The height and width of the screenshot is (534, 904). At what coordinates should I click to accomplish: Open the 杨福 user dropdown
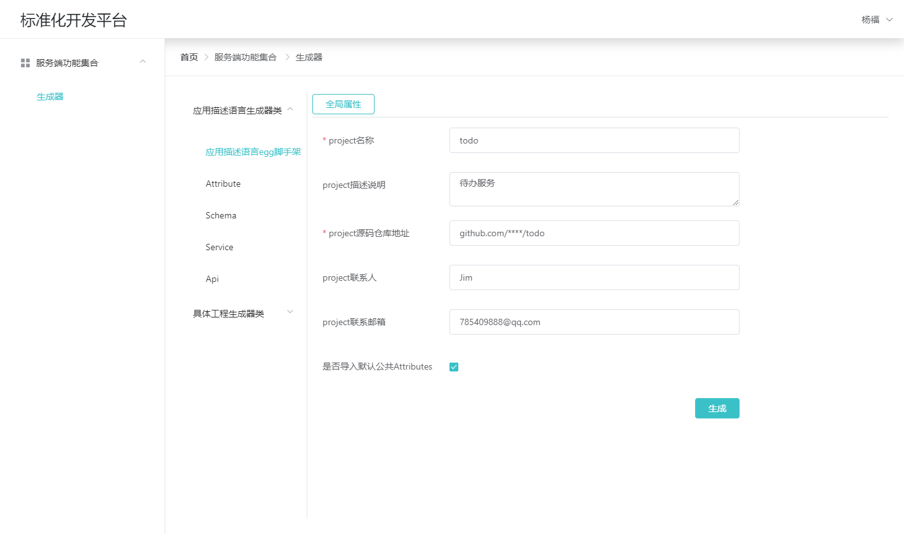coord(877,20)
